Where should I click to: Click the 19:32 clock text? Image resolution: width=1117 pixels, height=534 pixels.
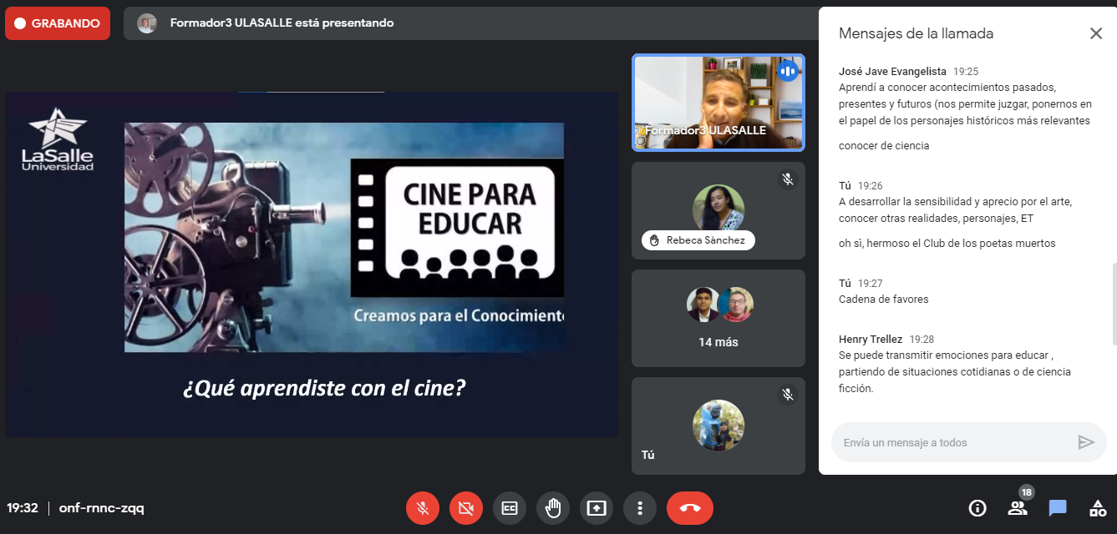coord(23,507)
